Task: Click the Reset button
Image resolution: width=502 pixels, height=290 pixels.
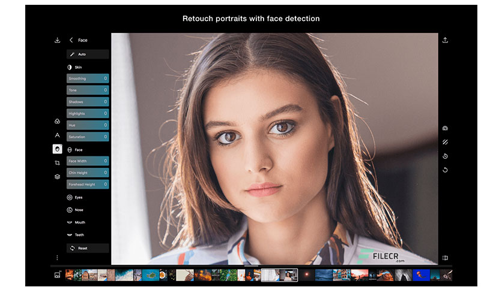Action: pyautogui.click(x=88, y=248)
